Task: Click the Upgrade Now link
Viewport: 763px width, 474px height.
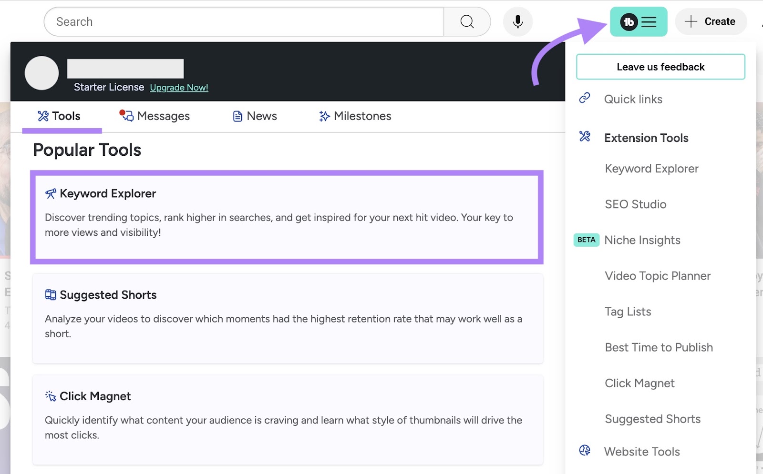Action: coord(179,87)
